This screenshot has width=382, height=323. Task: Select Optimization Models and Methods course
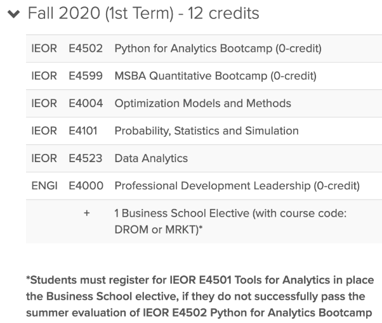[x=202, y=103]
